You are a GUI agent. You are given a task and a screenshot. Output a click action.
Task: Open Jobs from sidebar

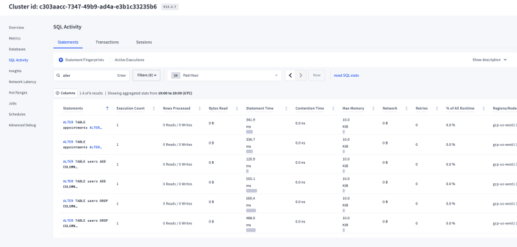click(x=12, y=103)
